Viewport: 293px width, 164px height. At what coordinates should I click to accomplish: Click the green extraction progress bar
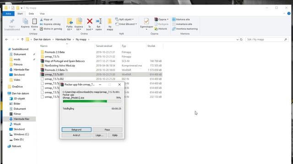pyautogui.click(x=92, y=101)
